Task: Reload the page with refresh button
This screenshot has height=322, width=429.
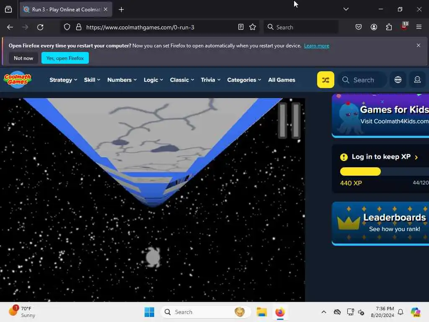Action: [x=40, y=27]
